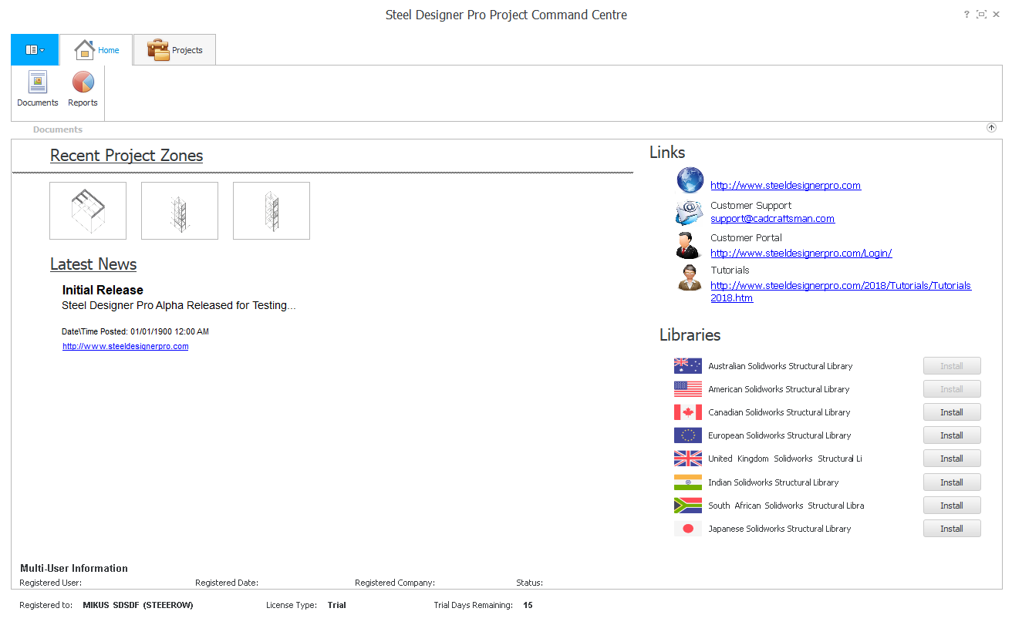Click the South African flag icon
The image size is (1012, 625).
[687, 506]
